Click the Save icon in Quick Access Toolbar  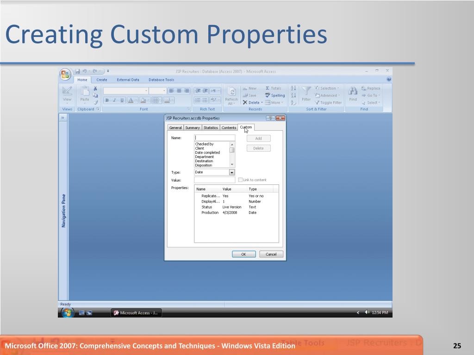click(78, 71)
